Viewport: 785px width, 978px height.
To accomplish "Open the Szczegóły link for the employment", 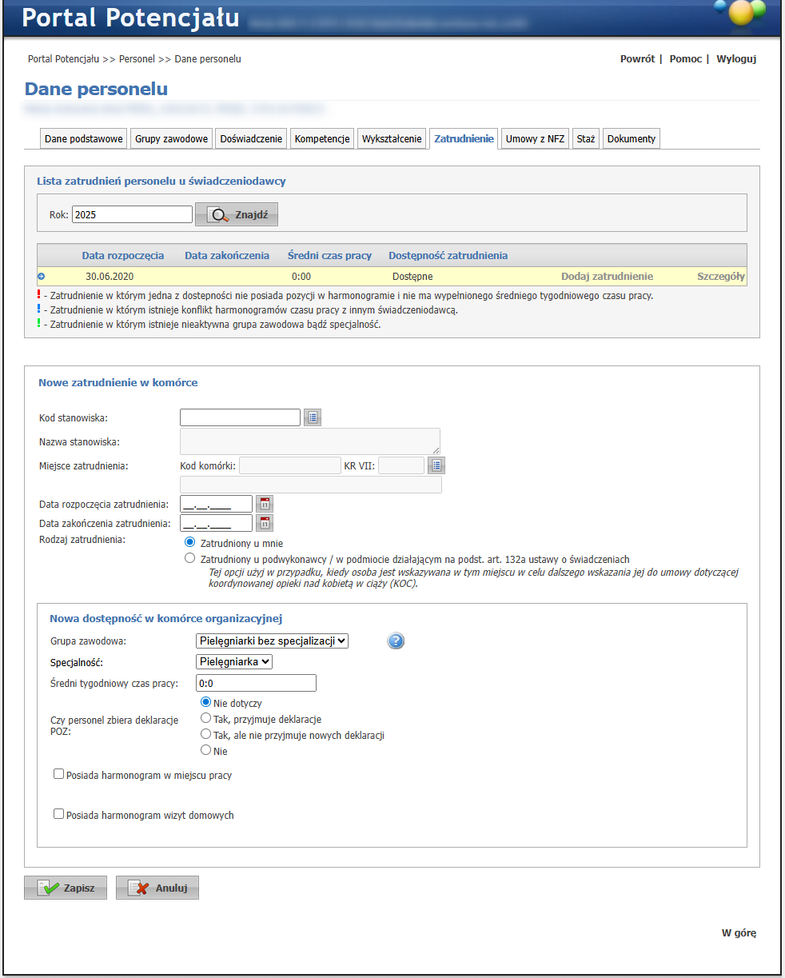I will (720, 277).
